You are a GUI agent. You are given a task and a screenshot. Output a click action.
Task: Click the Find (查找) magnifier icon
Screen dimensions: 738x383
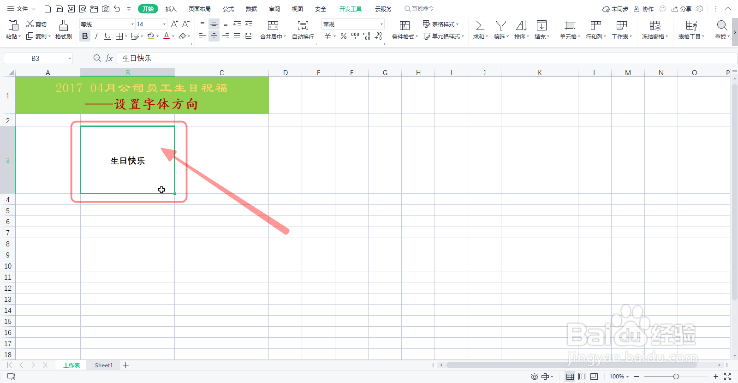722,25
